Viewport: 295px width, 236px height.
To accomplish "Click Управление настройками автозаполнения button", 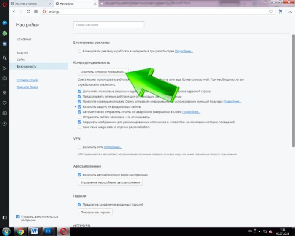I will click(x=110, y=182).
